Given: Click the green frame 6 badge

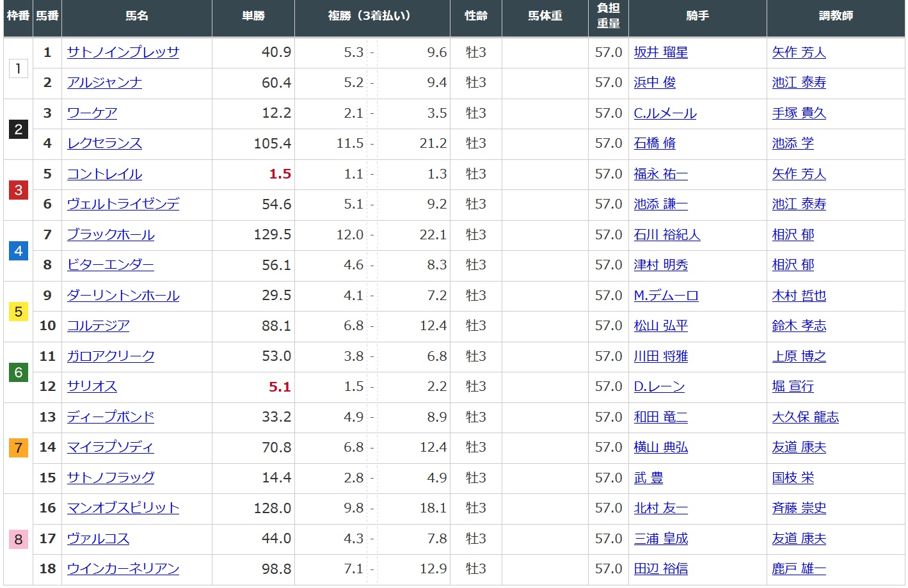Looking at the screenshot, I should click(x=18, y=372).
